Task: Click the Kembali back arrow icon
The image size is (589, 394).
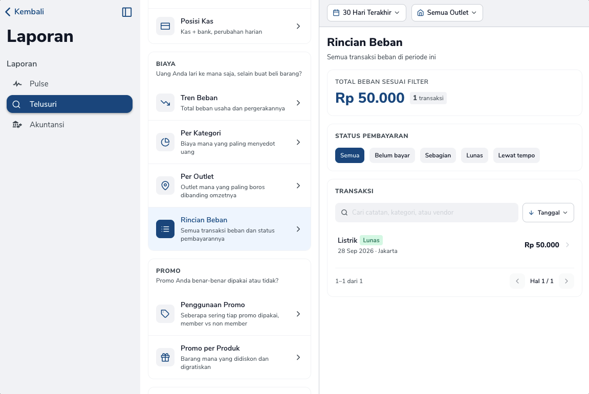Action: [x=8, y=12]
